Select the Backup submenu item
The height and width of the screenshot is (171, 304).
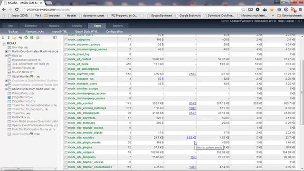[13, 31]
